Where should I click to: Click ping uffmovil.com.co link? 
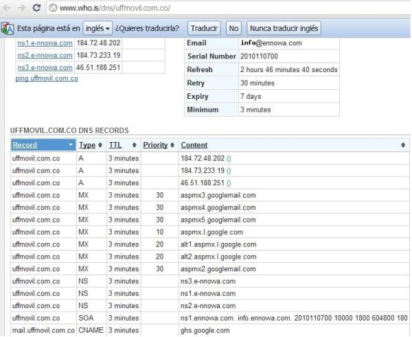(x=47, y=78)
